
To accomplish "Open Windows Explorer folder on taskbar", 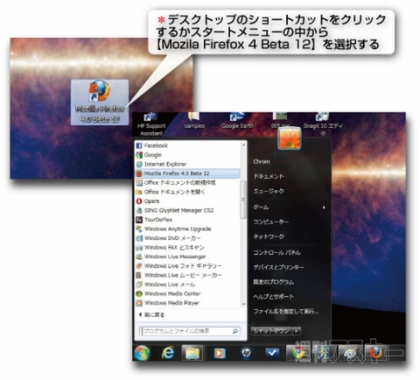I will pos(192,353).
